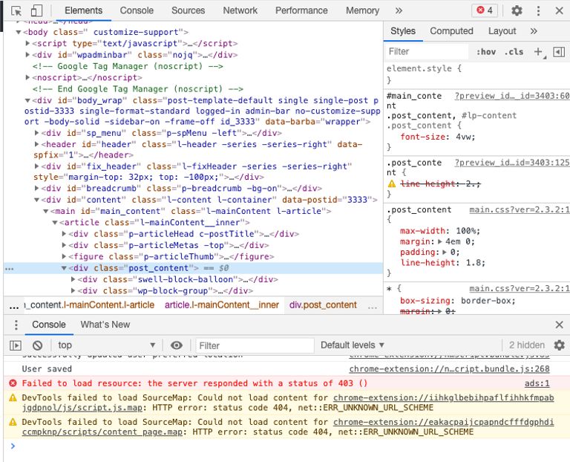Show more Styles pane tabs chevron
Screen dimensions: 570x462
(x=534, y=31)
